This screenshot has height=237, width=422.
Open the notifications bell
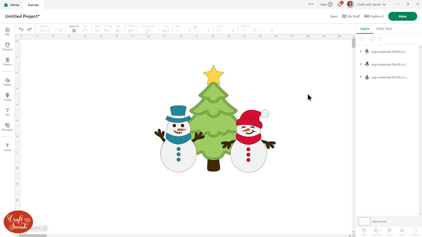tap(340, 4)
